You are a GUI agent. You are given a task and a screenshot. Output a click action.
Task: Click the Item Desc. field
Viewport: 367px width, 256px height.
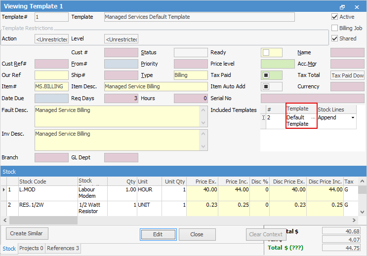(x=156, y=86)
